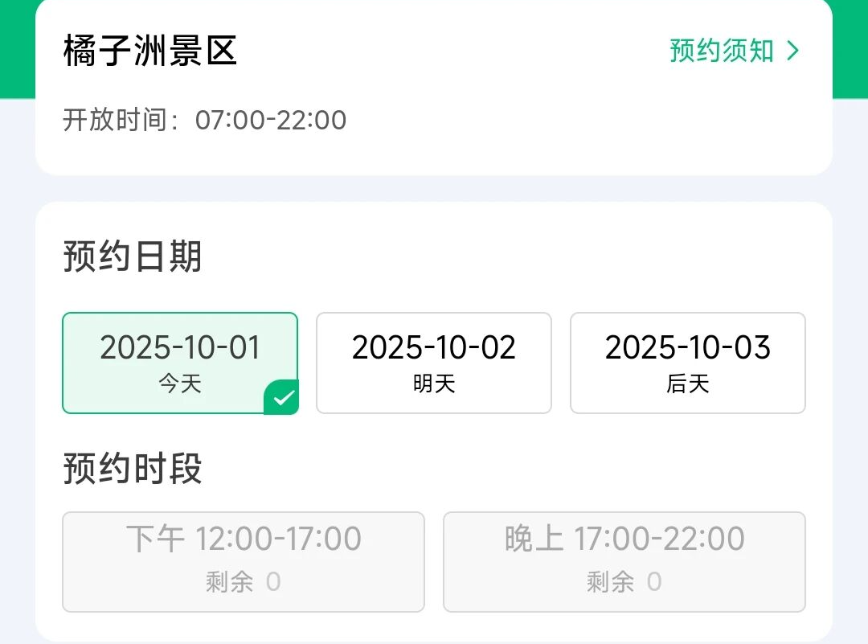The height and width of the screenshot is (644, 868).
Task: Click 剩余 0 in the afternoon slot
Action: click(244, 581)
